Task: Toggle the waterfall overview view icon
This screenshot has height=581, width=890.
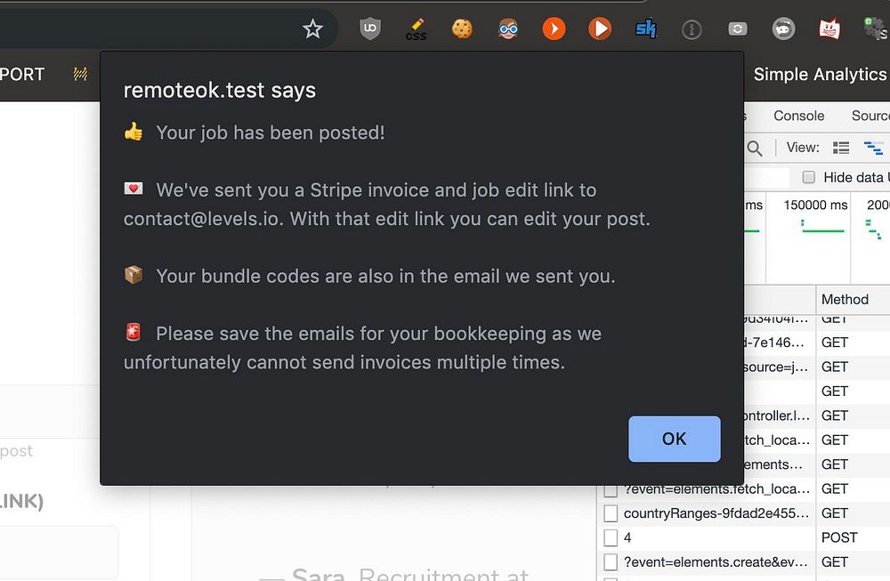Action: click(874, 148)
